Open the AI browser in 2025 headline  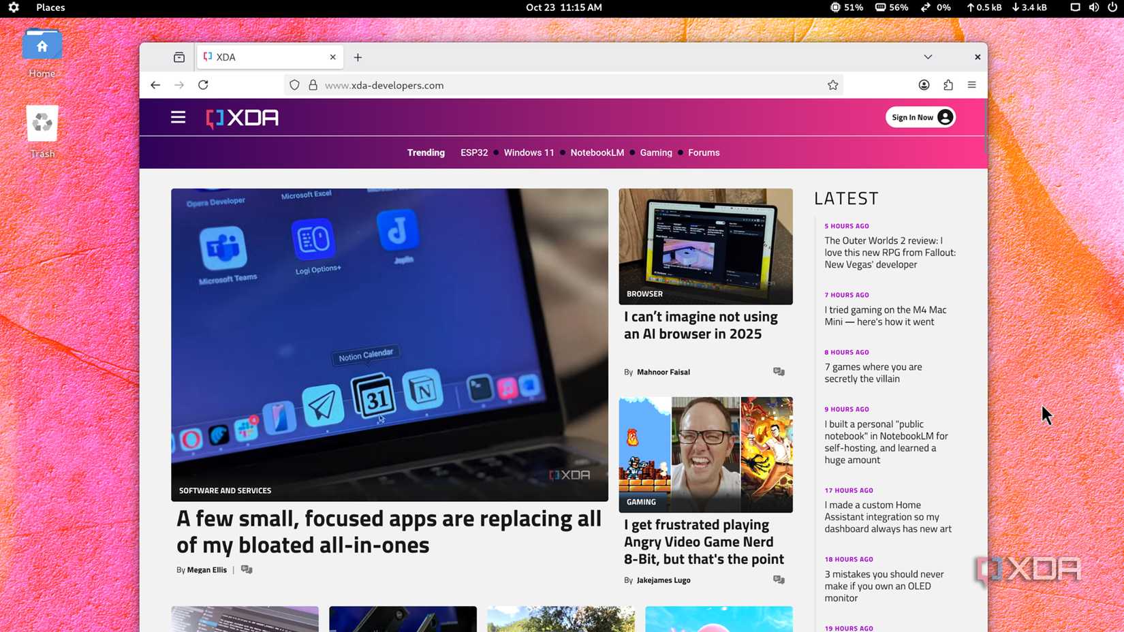(x=701, y=326)
